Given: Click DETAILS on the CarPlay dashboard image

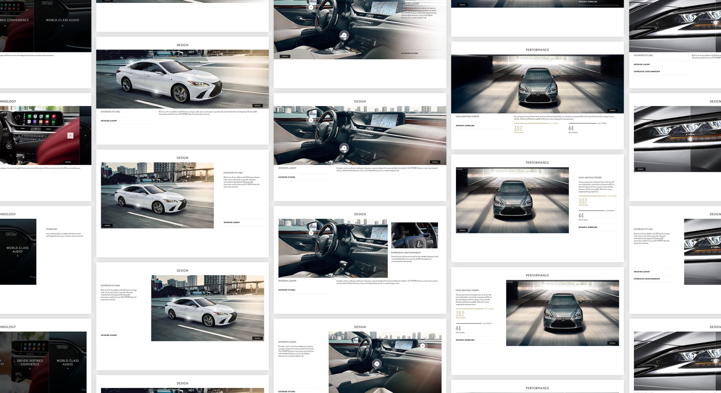Looking at the screenshot, I should [x=68, y=162].
